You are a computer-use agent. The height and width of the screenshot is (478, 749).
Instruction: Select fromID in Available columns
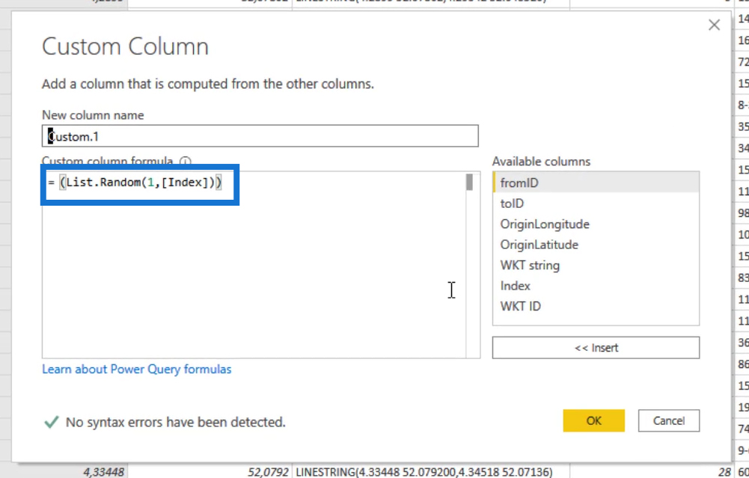click(596, 183)
